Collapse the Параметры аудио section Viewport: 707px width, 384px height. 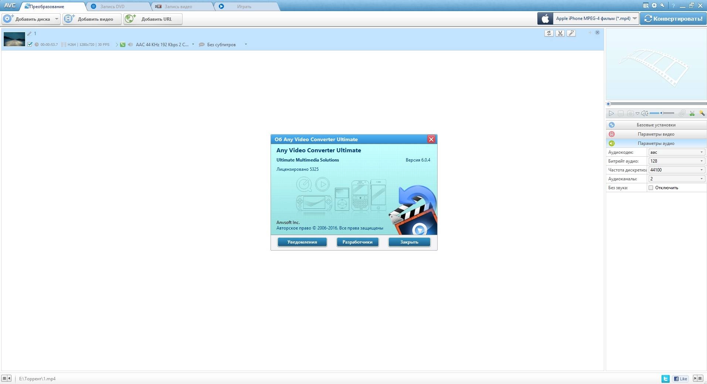coord(656,143)
